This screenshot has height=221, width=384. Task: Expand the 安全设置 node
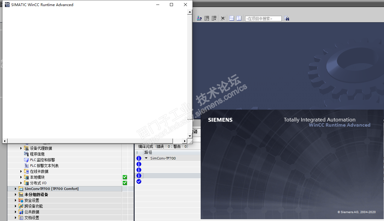(16, 200)
